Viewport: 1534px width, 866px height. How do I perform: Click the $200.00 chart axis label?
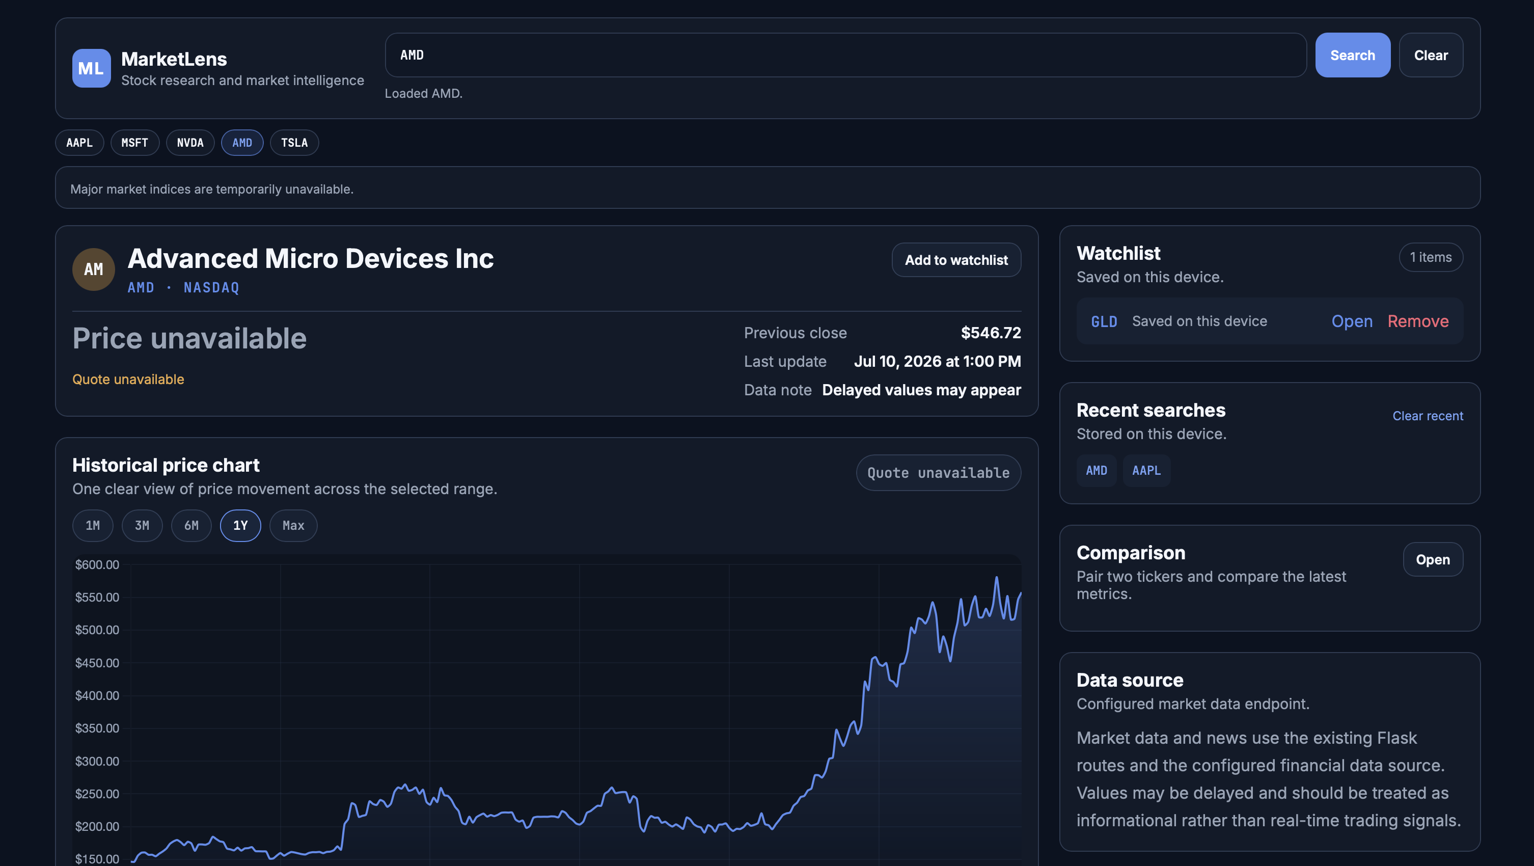[x=97, y=827]
